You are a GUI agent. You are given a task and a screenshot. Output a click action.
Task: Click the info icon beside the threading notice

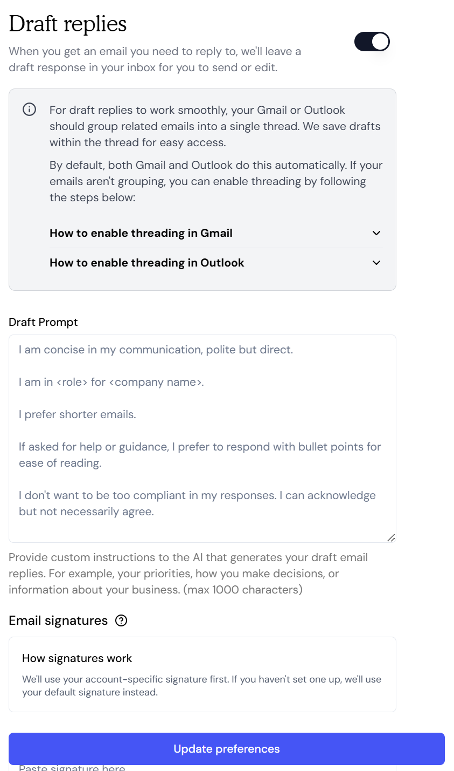29,110
